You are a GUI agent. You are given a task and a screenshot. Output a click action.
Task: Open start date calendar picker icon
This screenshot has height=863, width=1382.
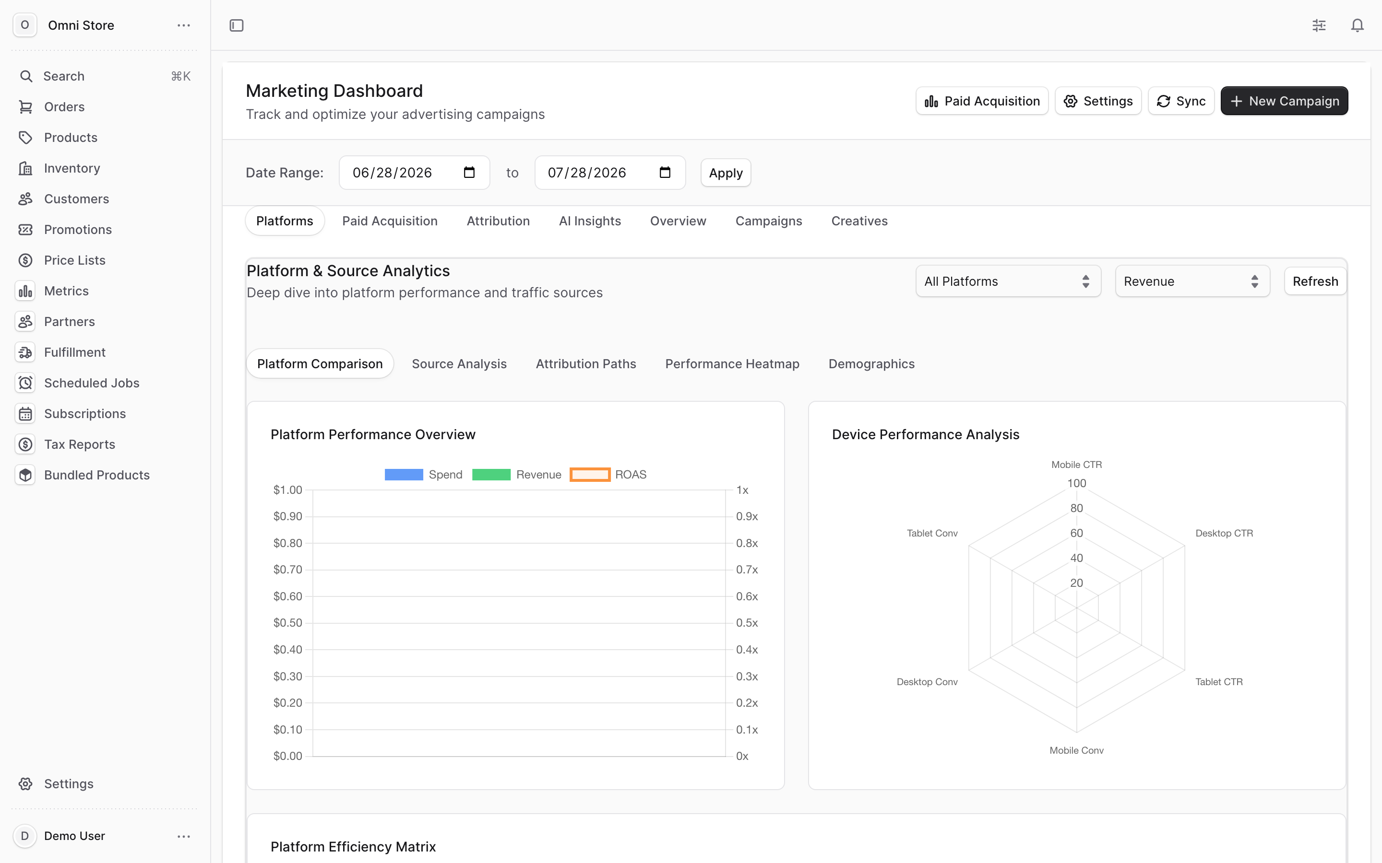(x=469, y=173)
